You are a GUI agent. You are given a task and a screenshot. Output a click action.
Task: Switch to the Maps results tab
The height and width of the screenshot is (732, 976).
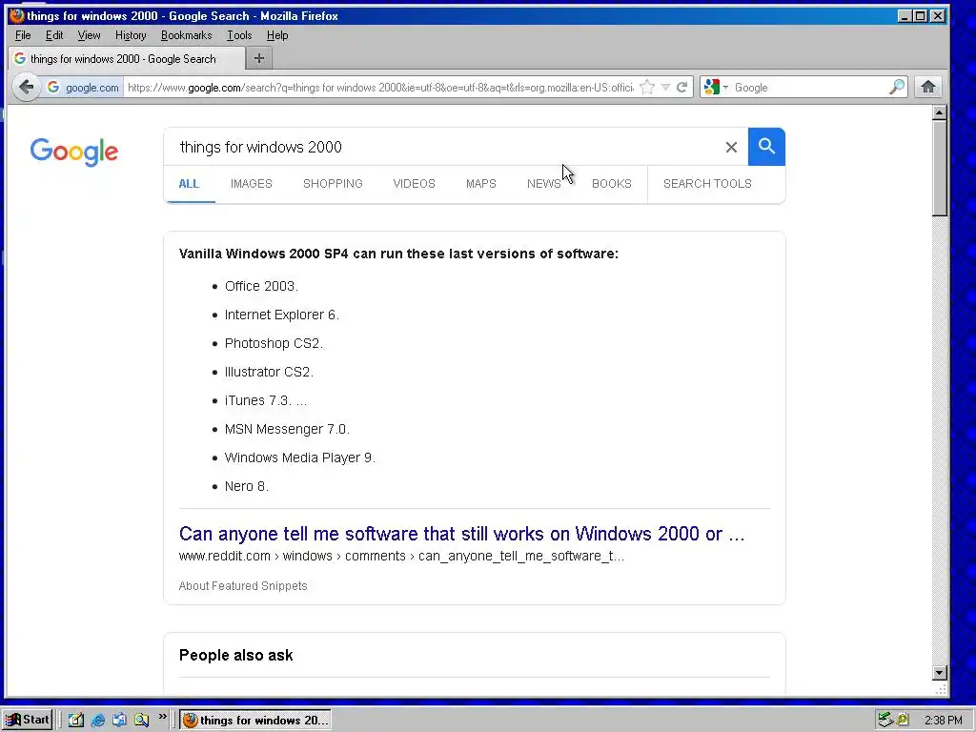481,184
